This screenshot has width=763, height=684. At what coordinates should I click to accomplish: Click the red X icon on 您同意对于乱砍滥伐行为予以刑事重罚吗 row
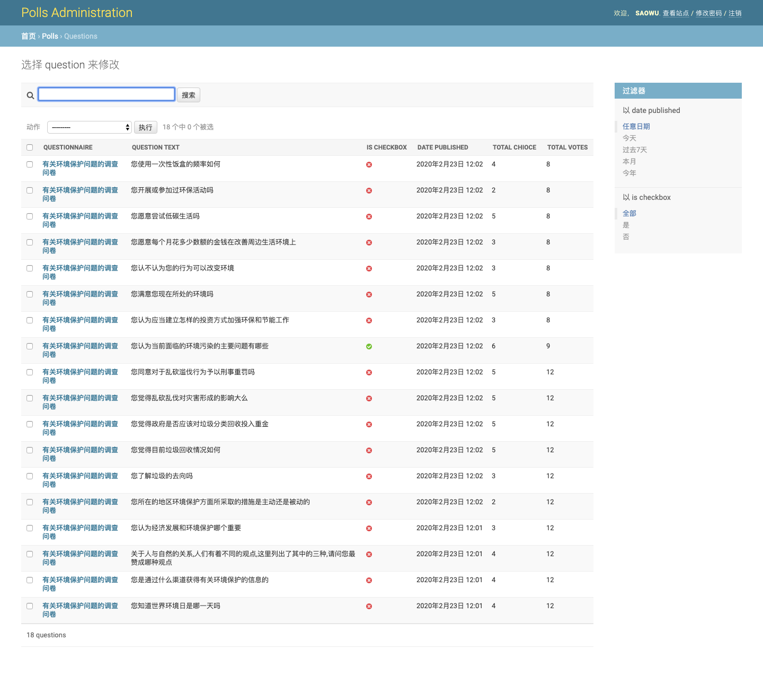pos(369,372)
